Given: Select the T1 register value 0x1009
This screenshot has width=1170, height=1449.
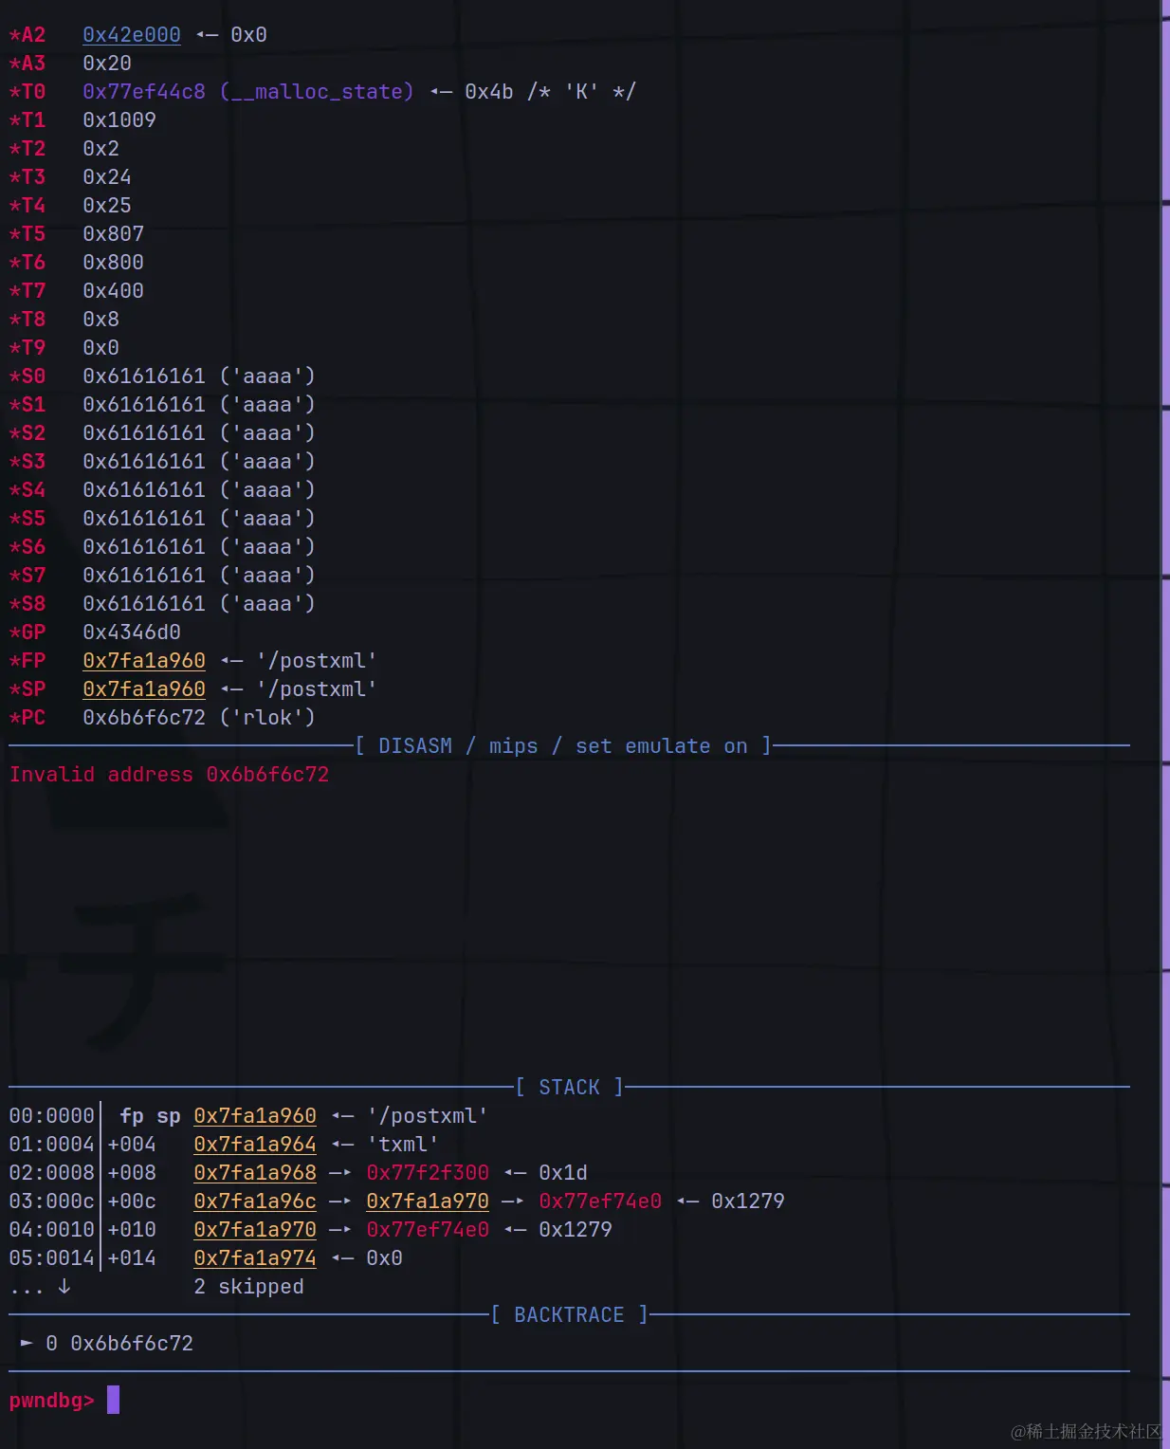Looking at the screenshot, I should tap(119, 120).
